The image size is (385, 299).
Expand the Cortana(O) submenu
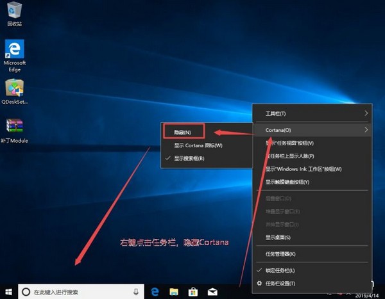[312, 130]
